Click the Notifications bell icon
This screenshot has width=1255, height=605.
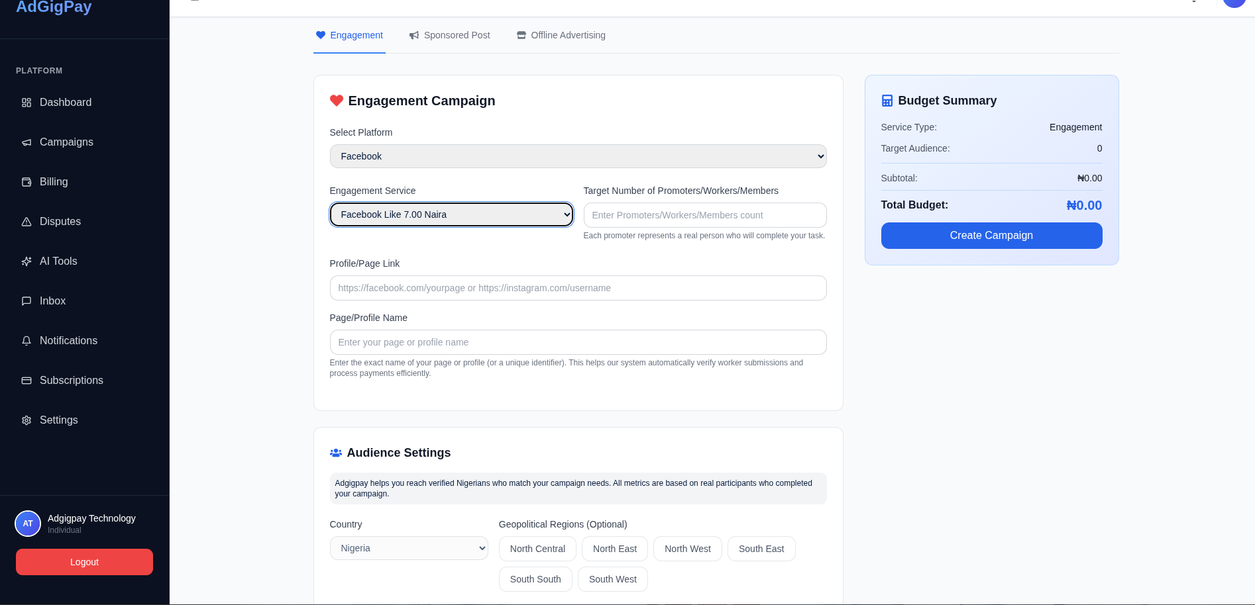[27, 341]
